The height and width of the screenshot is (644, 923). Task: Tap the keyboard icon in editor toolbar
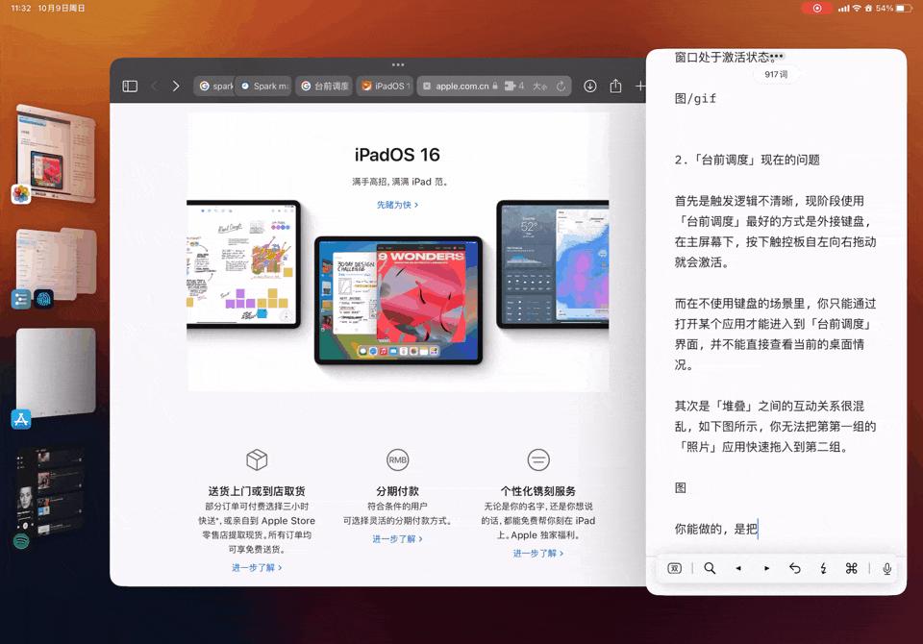click(x=675, y=569)
